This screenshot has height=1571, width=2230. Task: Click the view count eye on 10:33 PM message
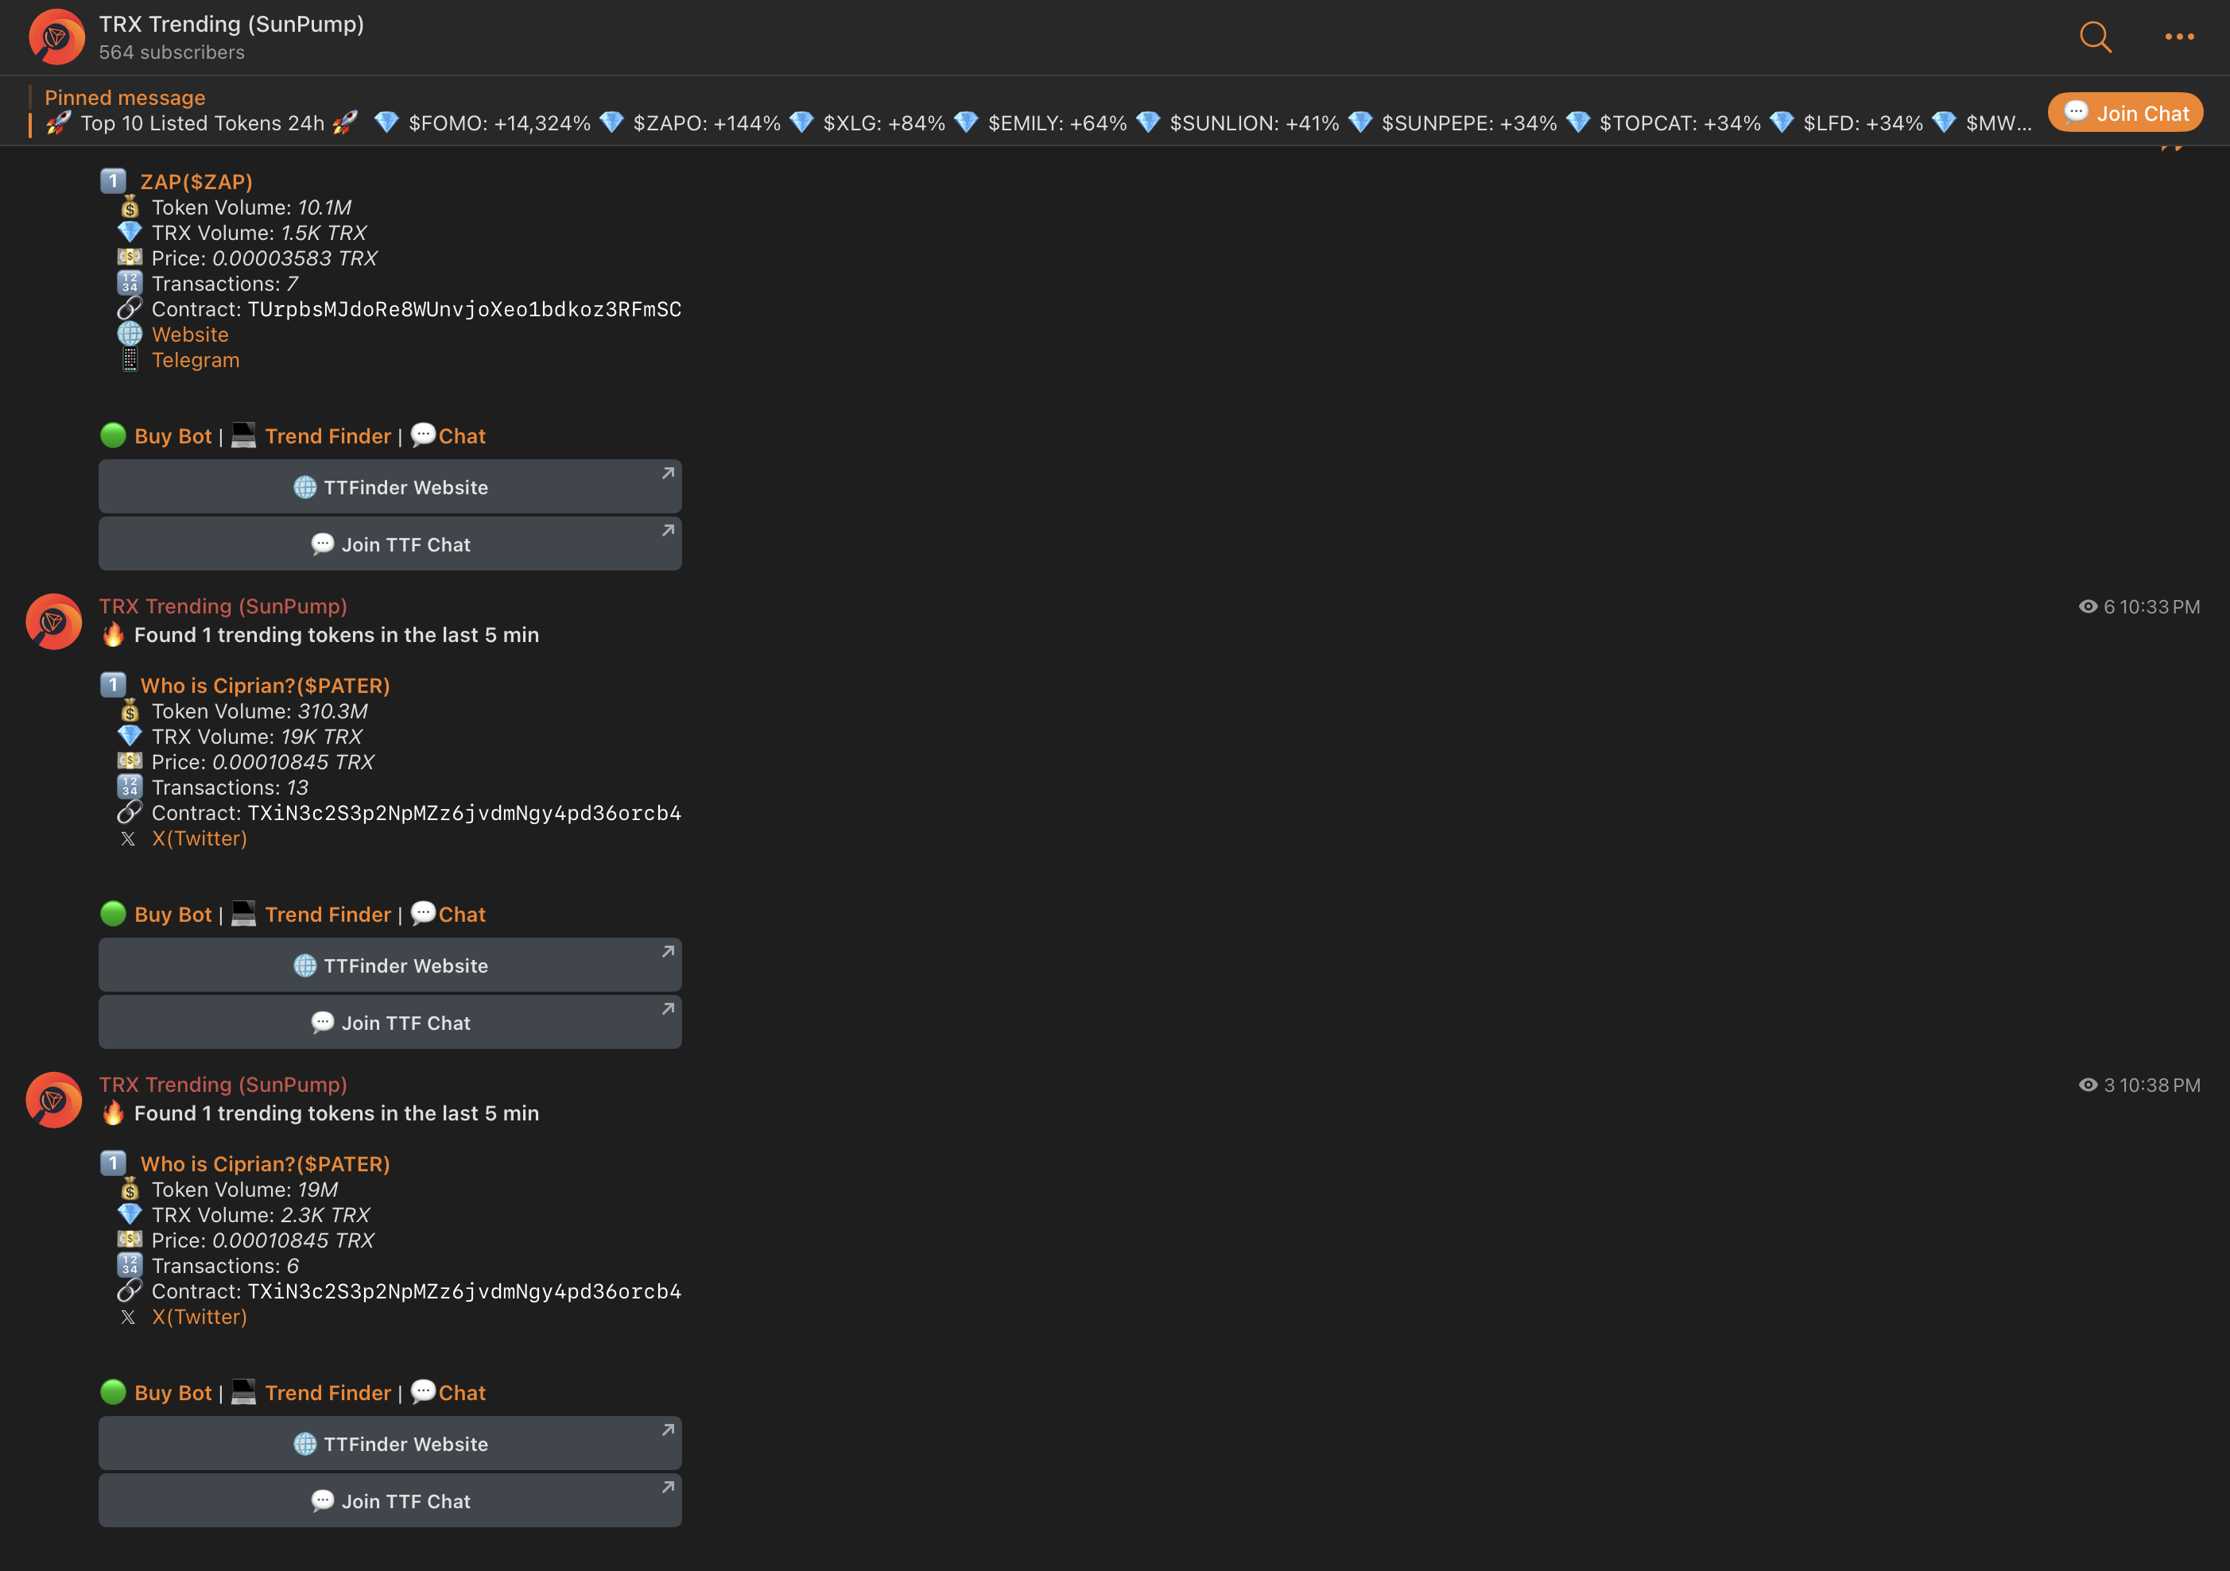pos(2087,607)
